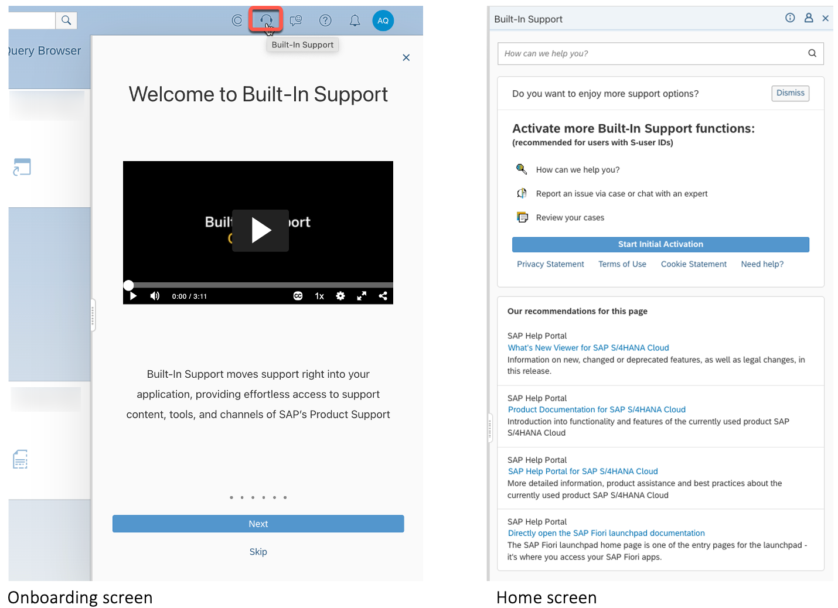Click the 'How can we help you?' search field
Image resolution: width=838 pixels, height=608 pixels.
click(x=660, y=53)
